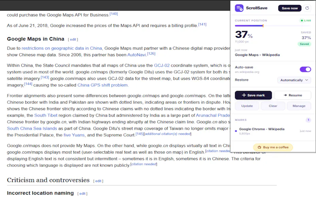Click the marks count badge

coord(308,120)
